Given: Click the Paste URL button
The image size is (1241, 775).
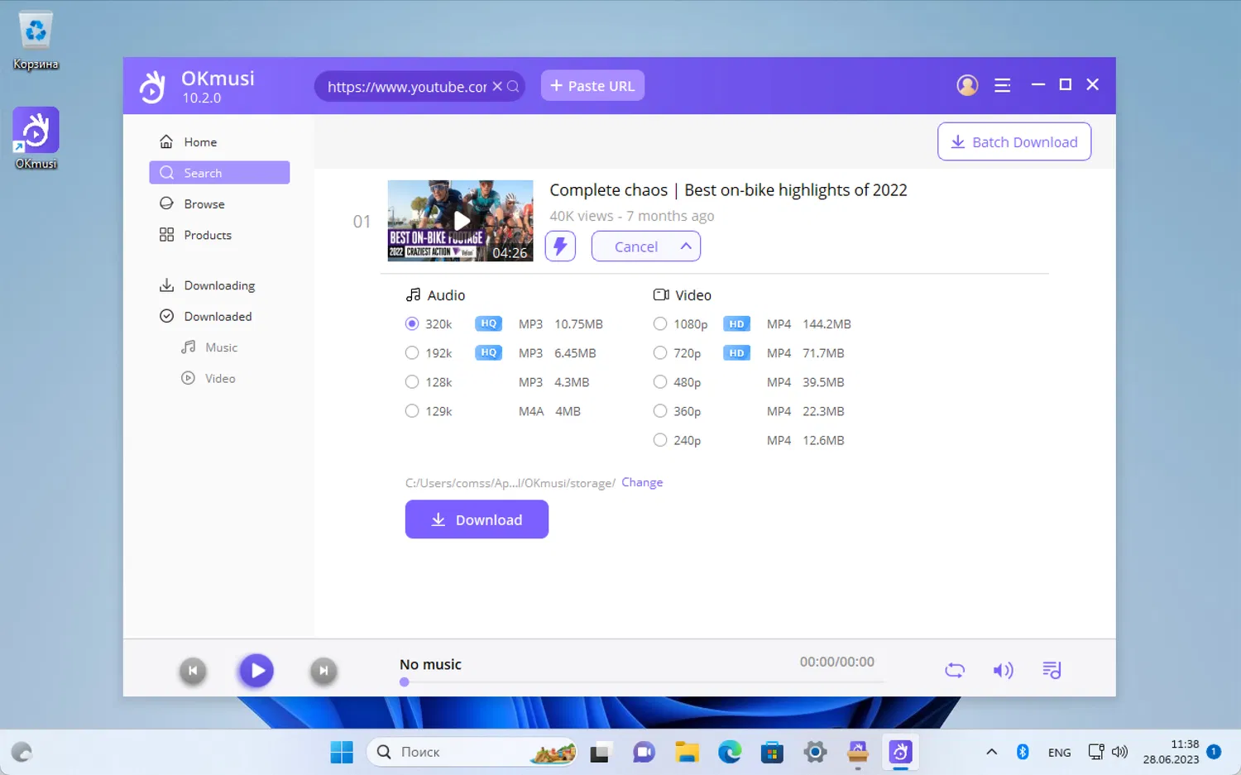Looking at the screenshot, I should click(x=592, y=86).
